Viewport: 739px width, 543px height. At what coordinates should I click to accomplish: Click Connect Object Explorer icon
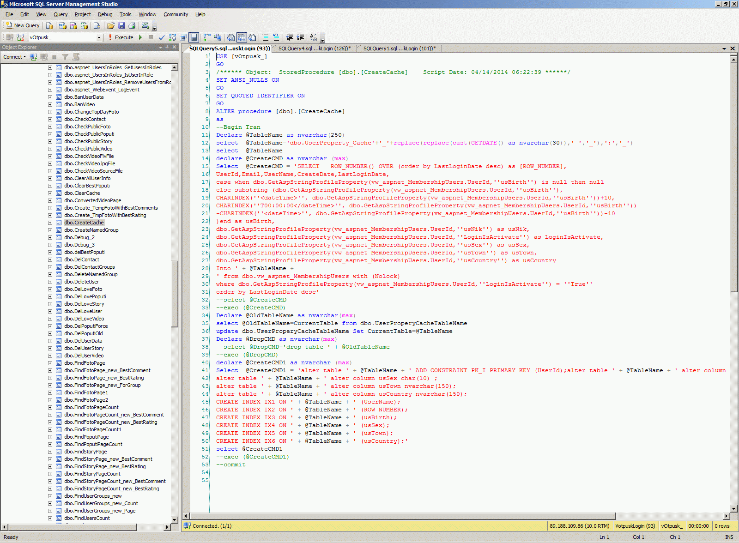(33, 57)
